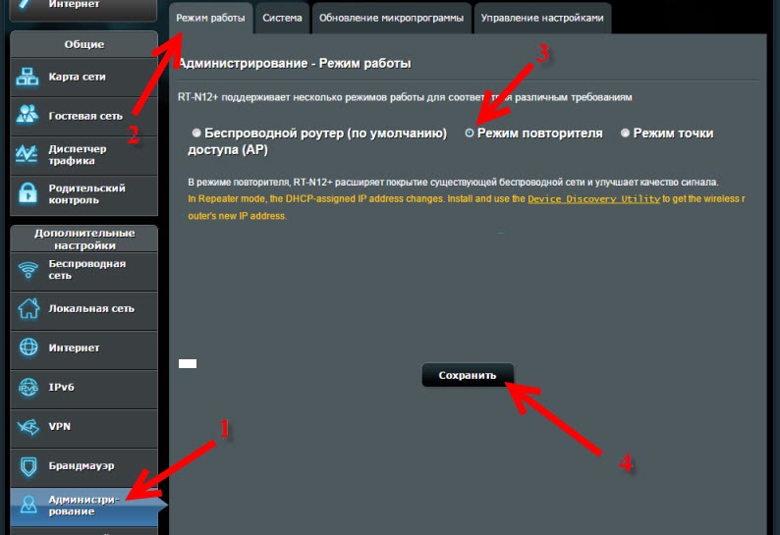Image resolution: width=780 pixels, height=535 pixels.
Task: Click the Администрирование - Режим работы heading
Action: coord(295,64)
